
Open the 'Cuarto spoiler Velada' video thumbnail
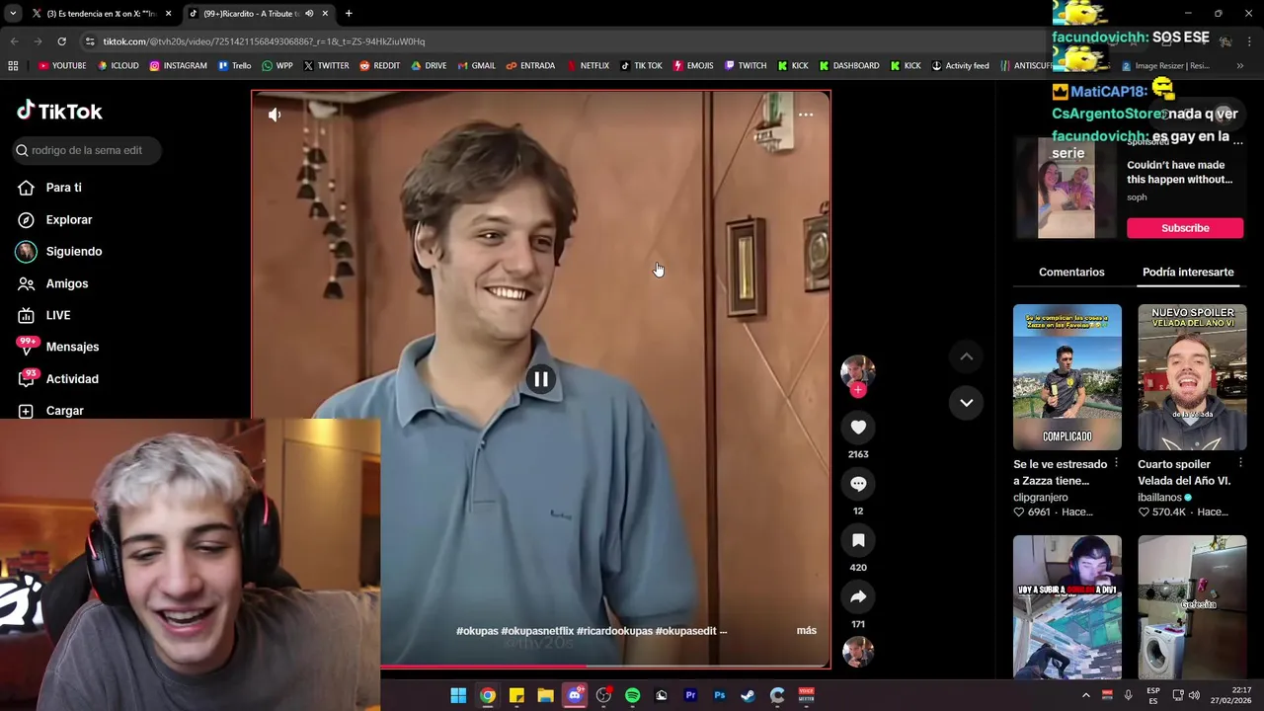[x=1192, y=377]
